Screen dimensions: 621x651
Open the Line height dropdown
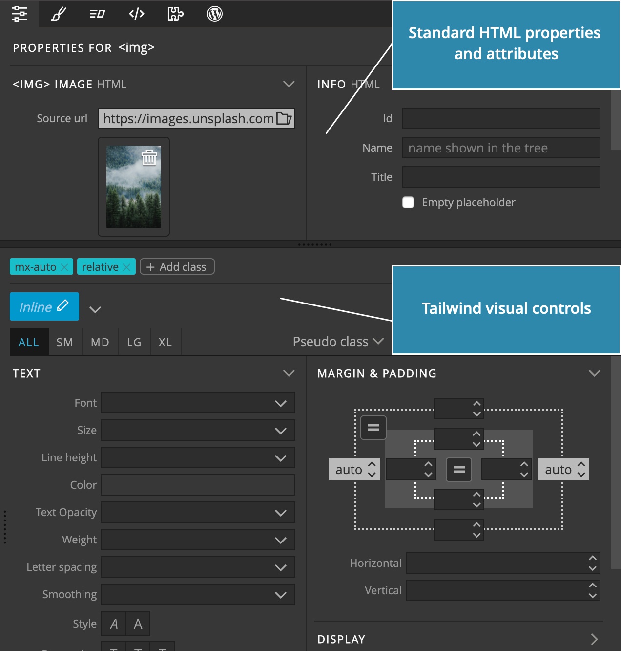click(x=198, y=457)
